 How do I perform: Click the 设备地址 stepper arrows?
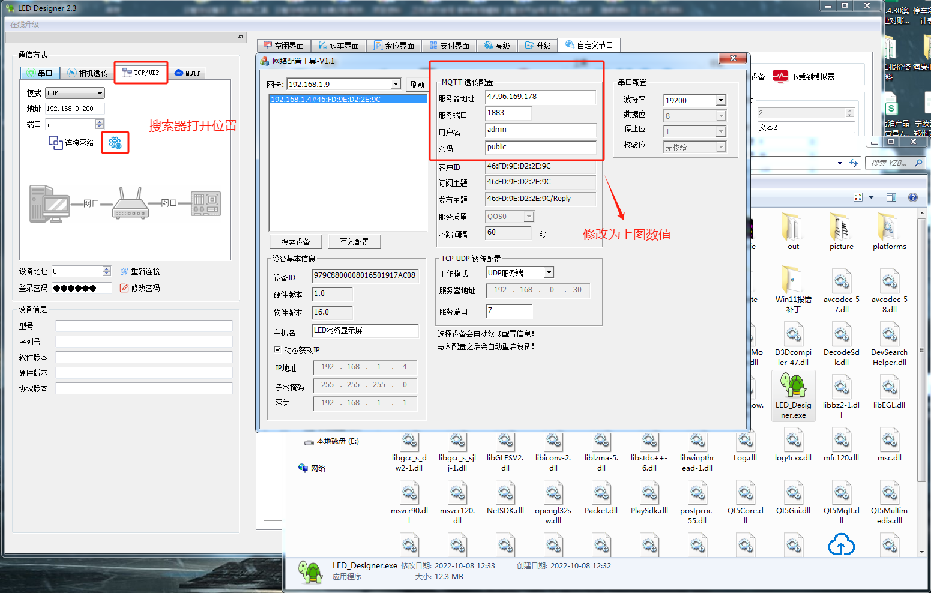point(107,271)
